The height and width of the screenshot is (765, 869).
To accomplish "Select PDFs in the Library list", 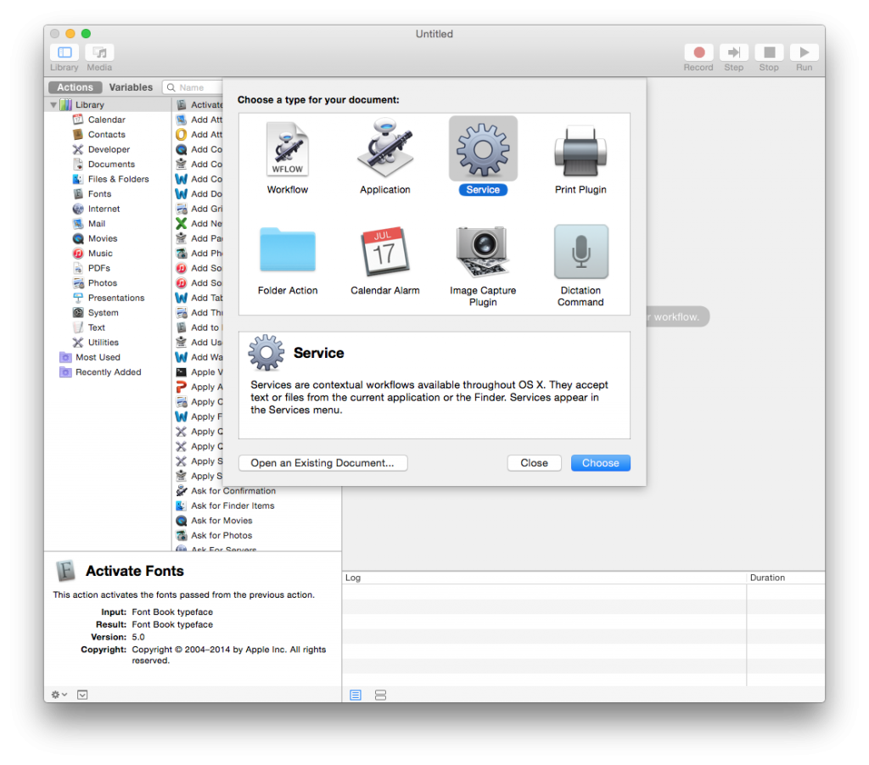I will tap(98, 268).
